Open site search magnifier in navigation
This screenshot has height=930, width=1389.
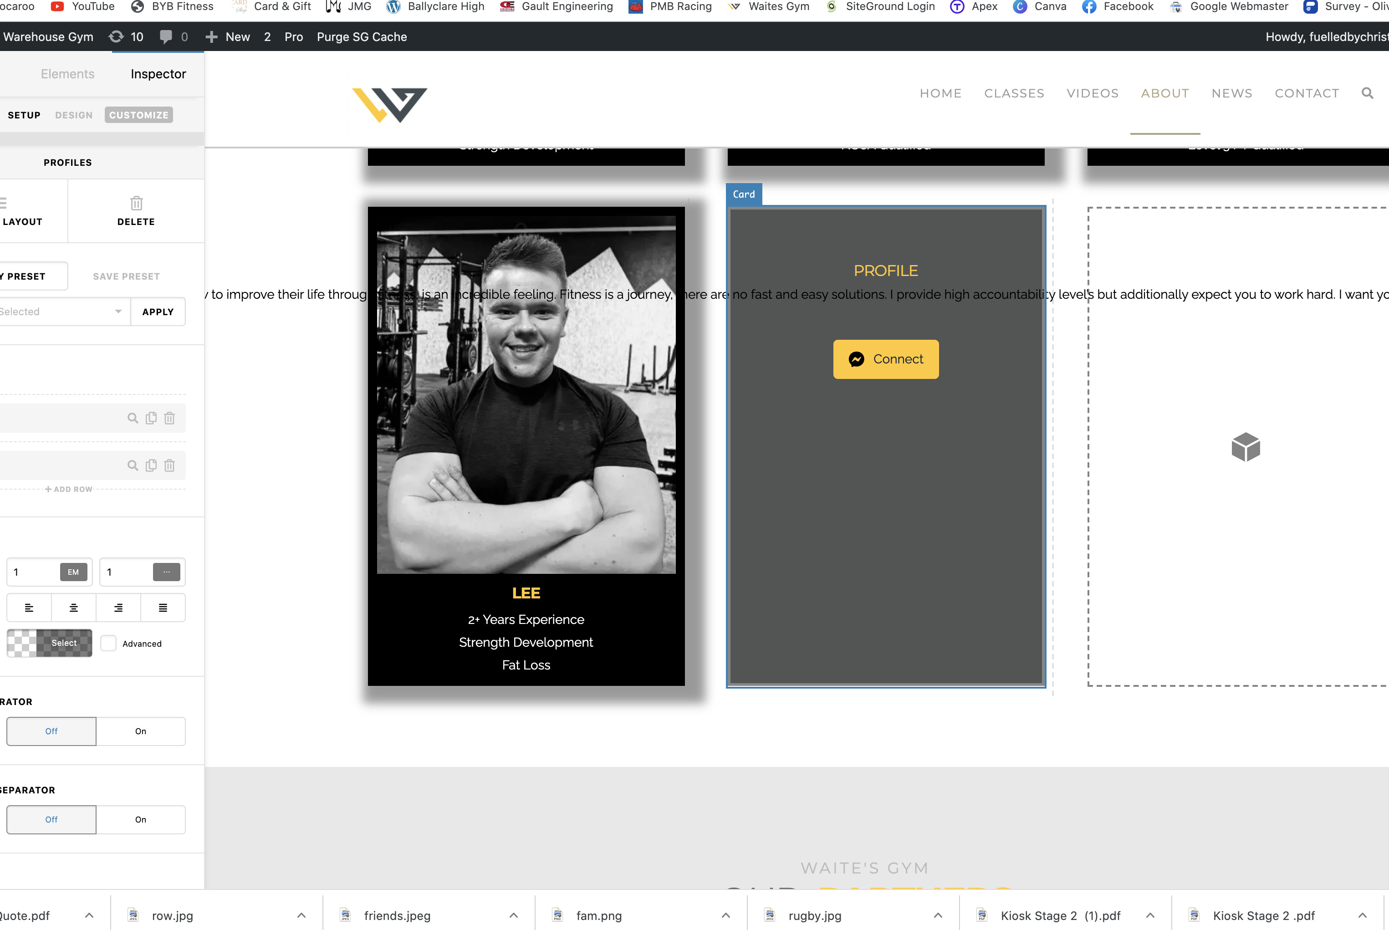1367,93
